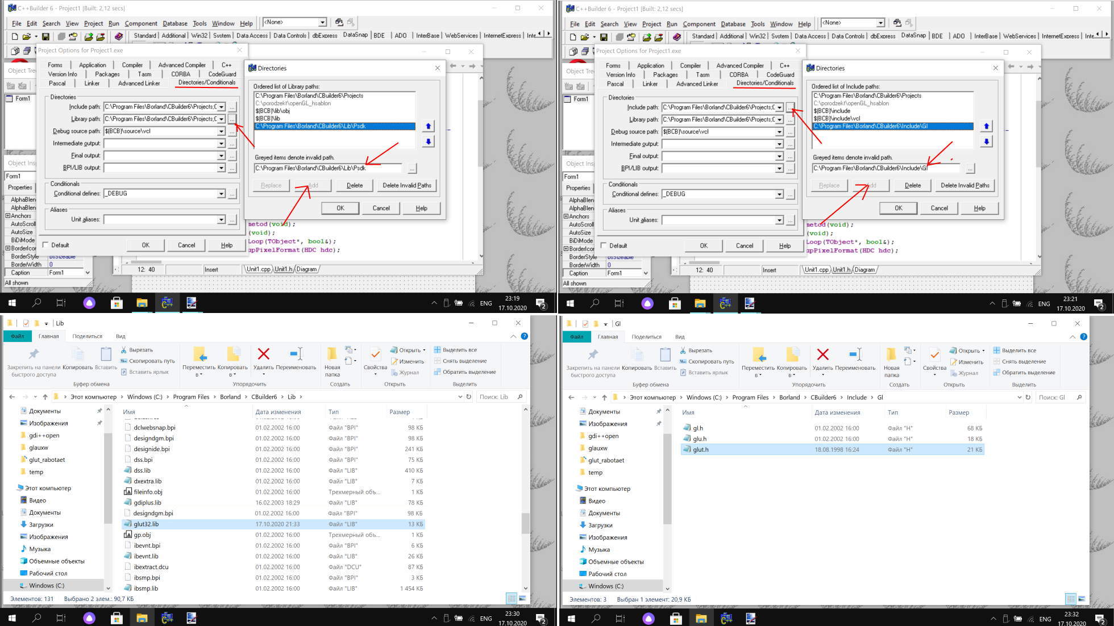Click Загрузки in Gl Explorer sidebar

pos(600,525)
